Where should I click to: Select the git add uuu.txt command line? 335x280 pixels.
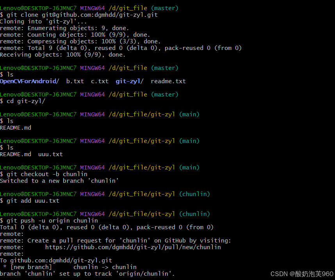click(x=32, y=200)
